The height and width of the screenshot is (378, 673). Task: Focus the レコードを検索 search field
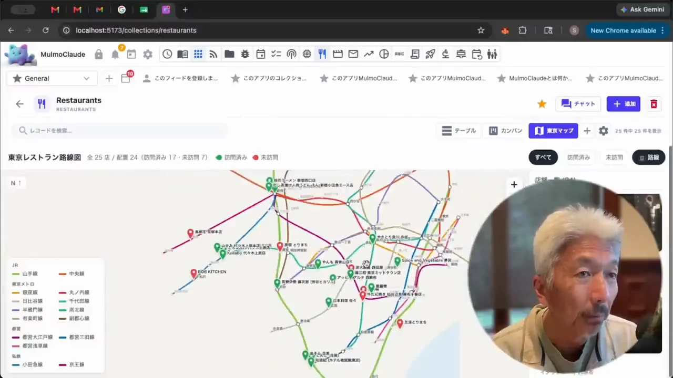coord(120,131)
